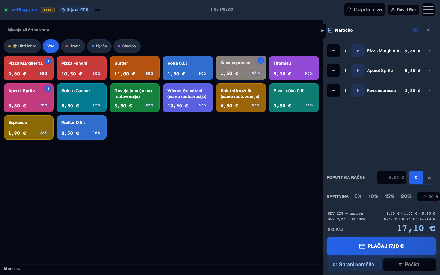Switch discount type to percent
The width and height of the screenshot is (440, 275).
tap(429, 178)
